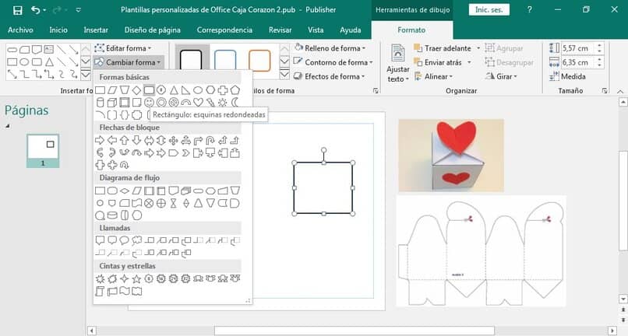Screen dimensions: 628x336
Task: Select the 5-point star shape
Action: coord(136,278)
